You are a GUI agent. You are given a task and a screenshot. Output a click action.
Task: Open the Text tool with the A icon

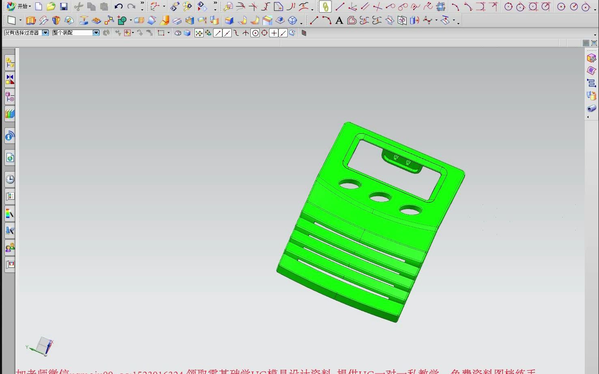tap(339, 20)
